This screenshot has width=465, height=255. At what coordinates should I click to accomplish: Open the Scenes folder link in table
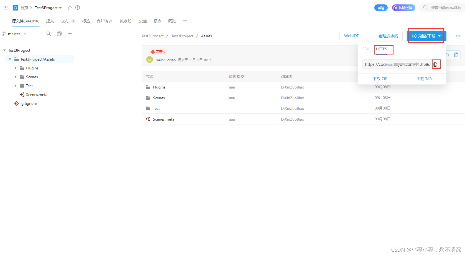pyautogui.click(x=159, y=98)
